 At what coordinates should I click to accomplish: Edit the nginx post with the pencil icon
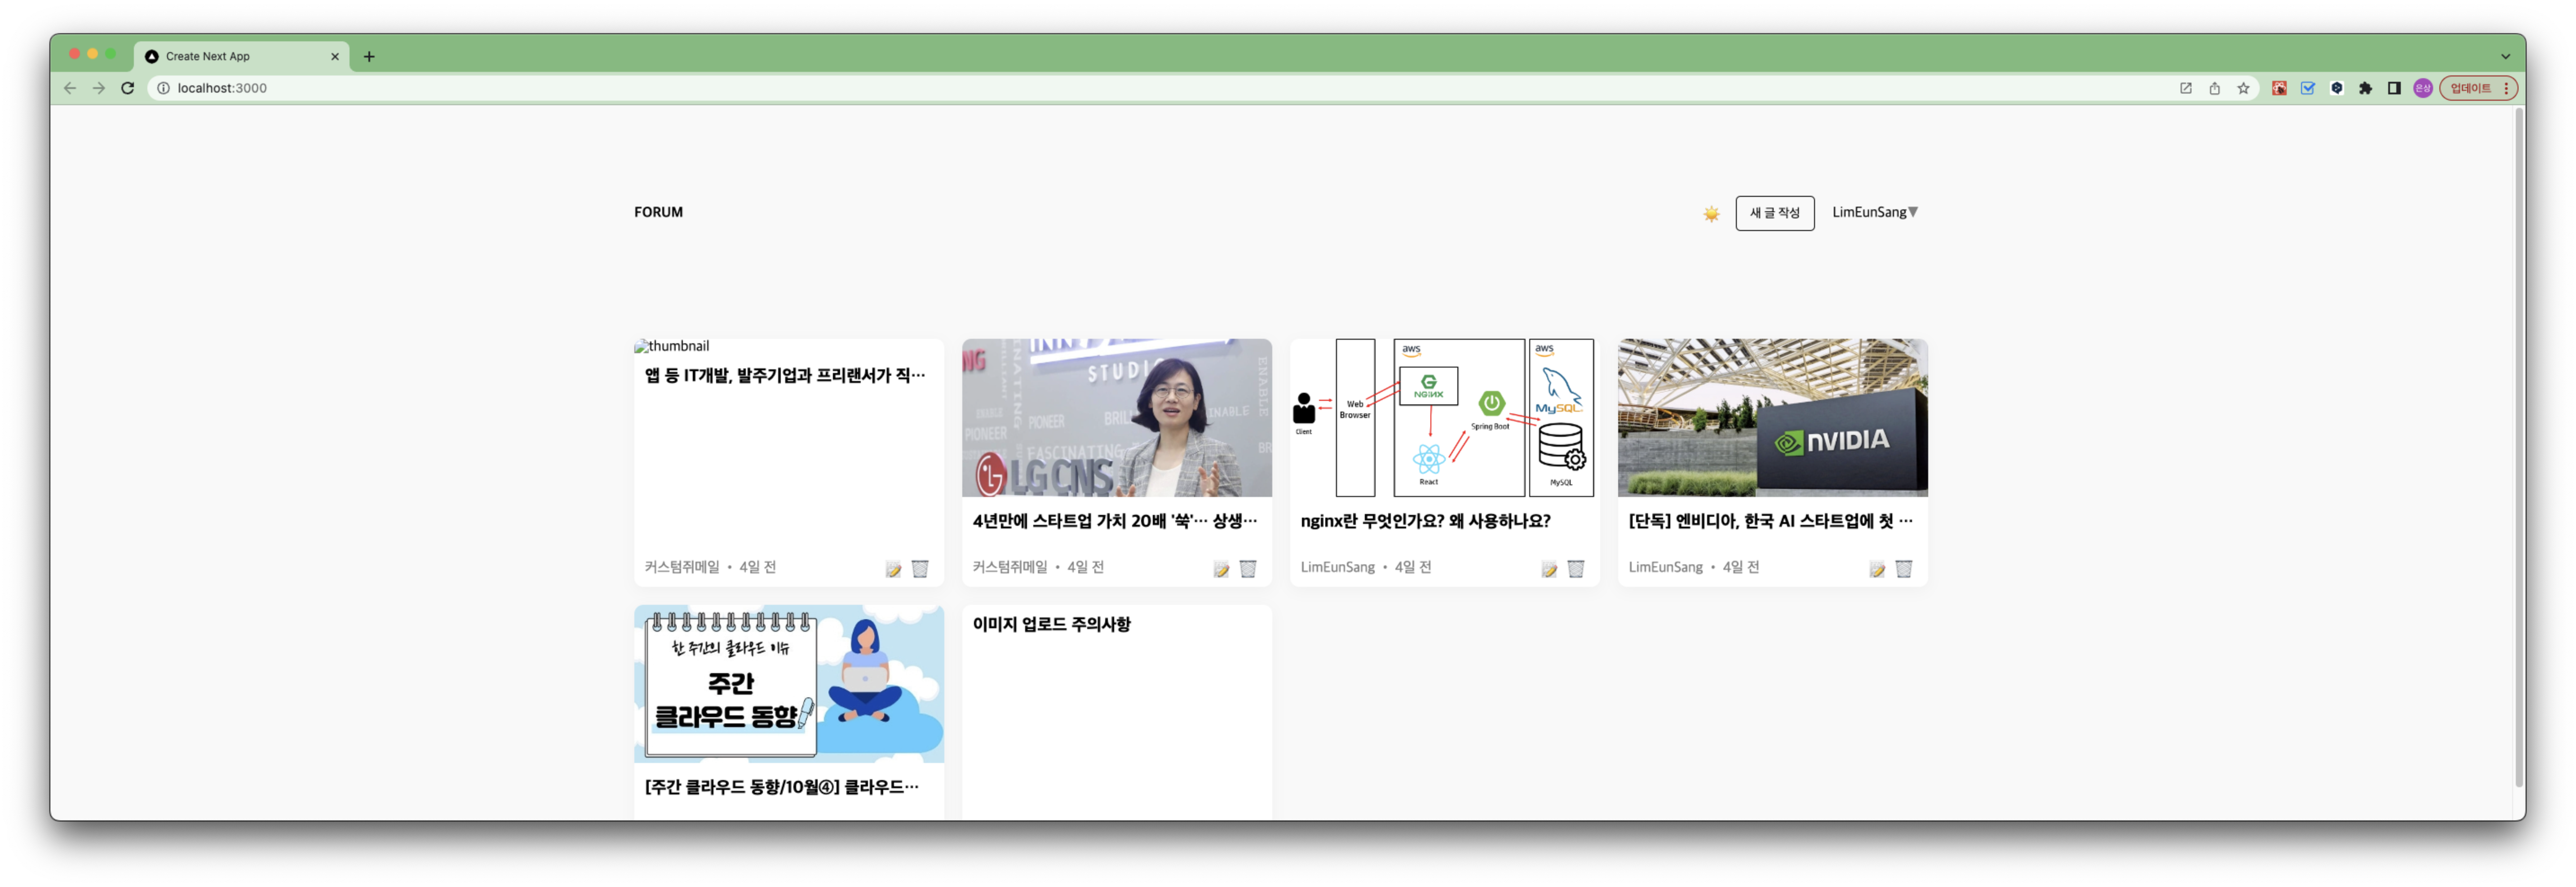[1549, 569]
